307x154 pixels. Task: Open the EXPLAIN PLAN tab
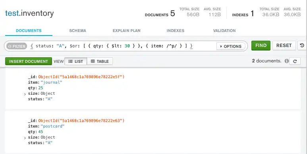pos(126,31)
